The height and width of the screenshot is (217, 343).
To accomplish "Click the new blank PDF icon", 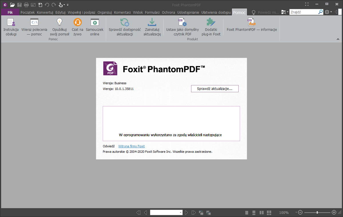I will (40, 5).
